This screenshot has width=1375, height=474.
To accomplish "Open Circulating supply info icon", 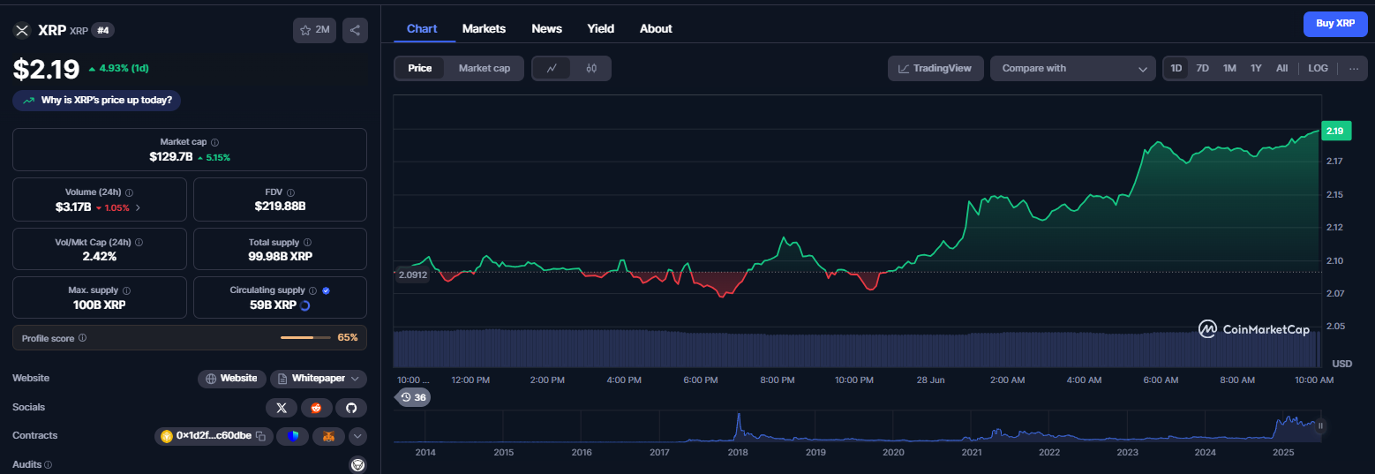I will tap(313, 290).
